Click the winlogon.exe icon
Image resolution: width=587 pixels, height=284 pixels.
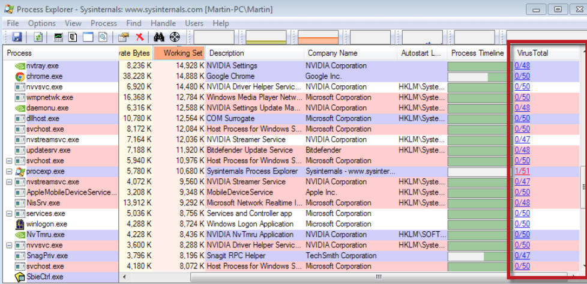coord(20,224)
